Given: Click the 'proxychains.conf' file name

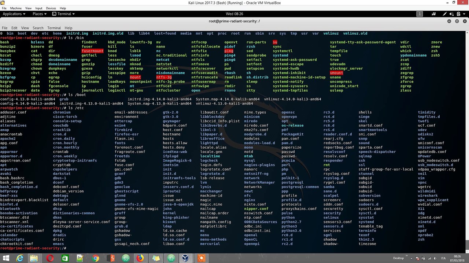Looking at the screenshot, I should (299, 209).
